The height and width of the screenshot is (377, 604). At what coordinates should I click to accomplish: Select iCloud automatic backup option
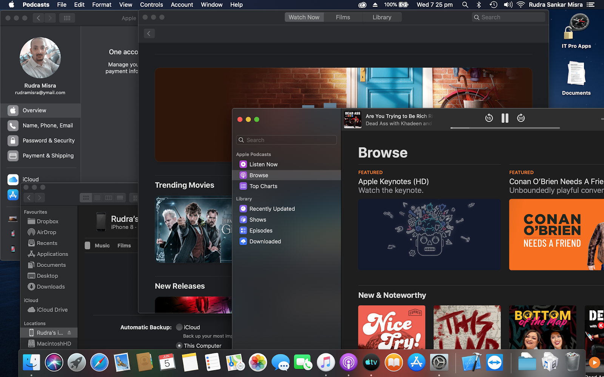click(180, 327)
